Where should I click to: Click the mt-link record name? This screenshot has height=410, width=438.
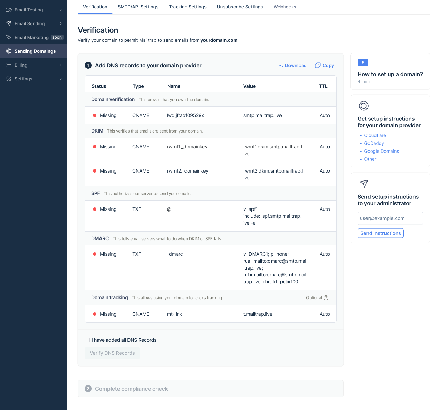(174, 314)
